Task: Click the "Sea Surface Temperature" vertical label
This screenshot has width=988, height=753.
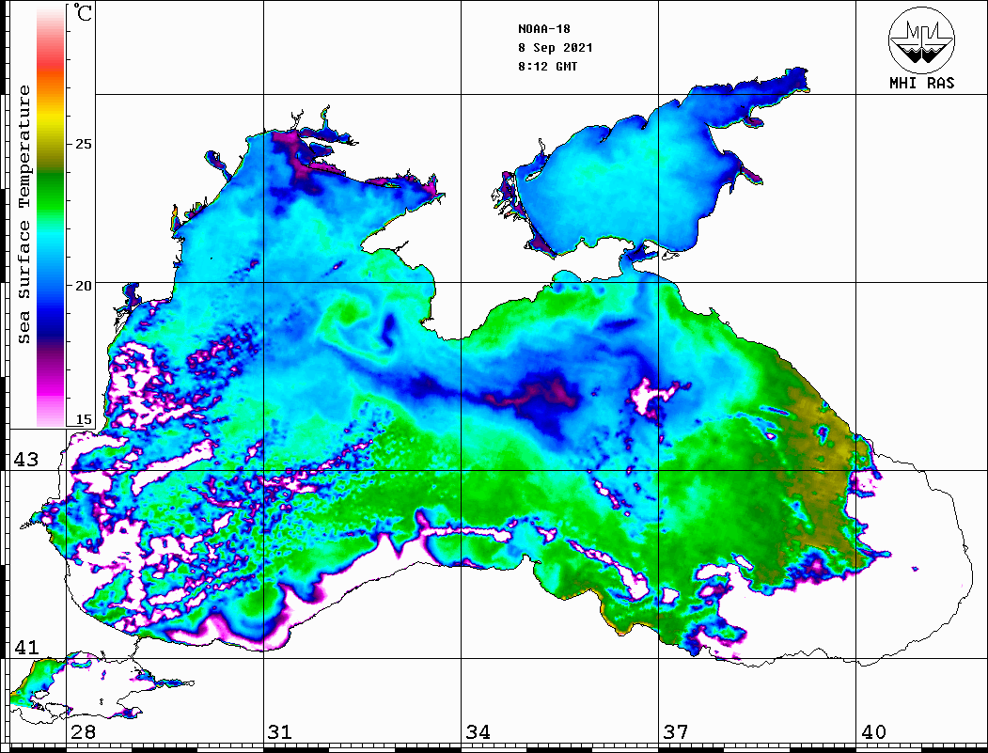Action: [x=24, y=214]
